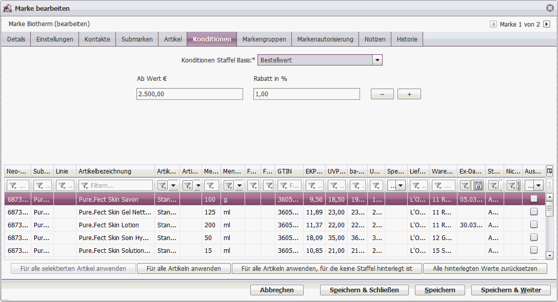558x302 pixels.
Task: Open the Submarken tab
Action: [137, 39]
